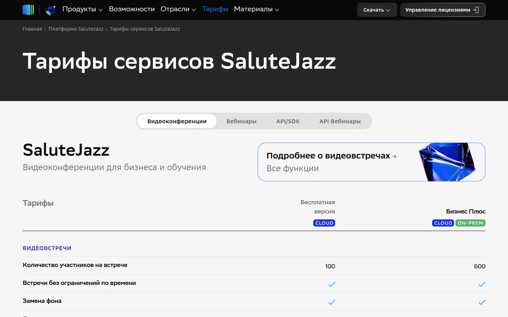The image size is (508, 317).
Task: Click the arrow icon after Подробнее о видеовстречах
Action: click(x=394, y=156)
